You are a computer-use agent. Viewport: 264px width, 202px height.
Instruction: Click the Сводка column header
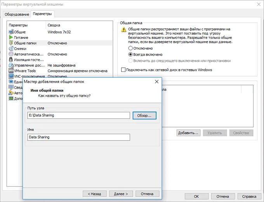point(54,25)
